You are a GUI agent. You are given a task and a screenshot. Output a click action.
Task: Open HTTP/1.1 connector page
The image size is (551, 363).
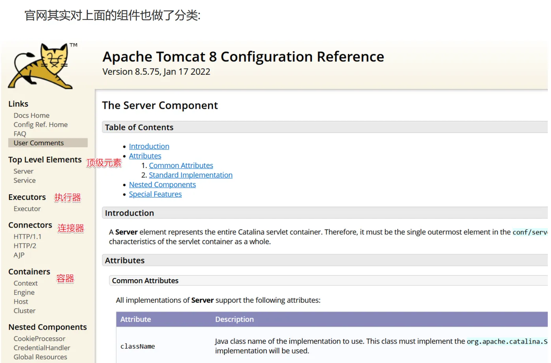click(x=27, y=236)
